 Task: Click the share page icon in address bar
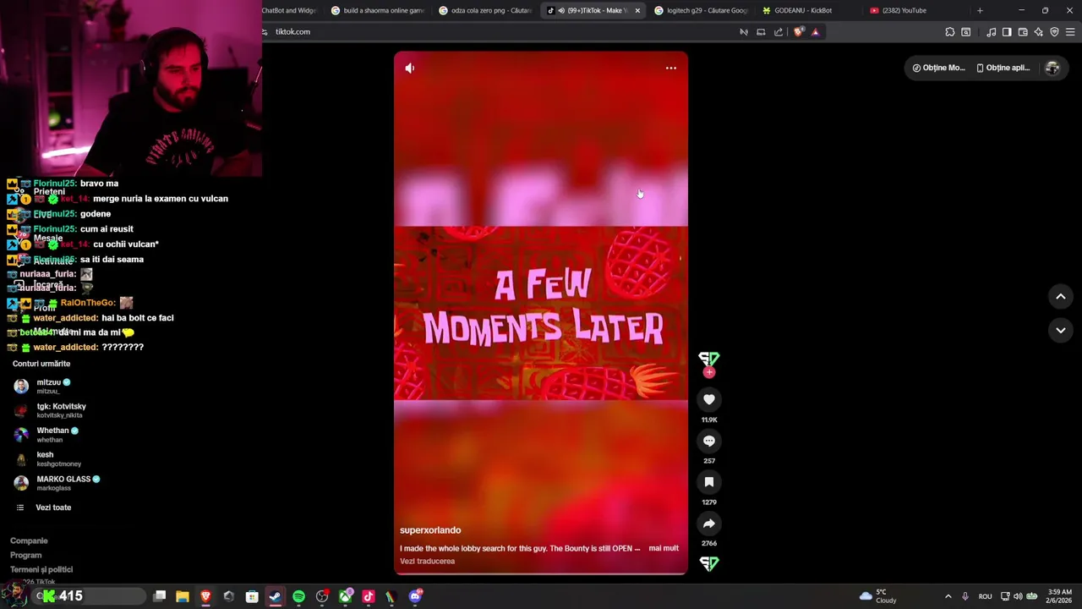click(x=779, y=32)
